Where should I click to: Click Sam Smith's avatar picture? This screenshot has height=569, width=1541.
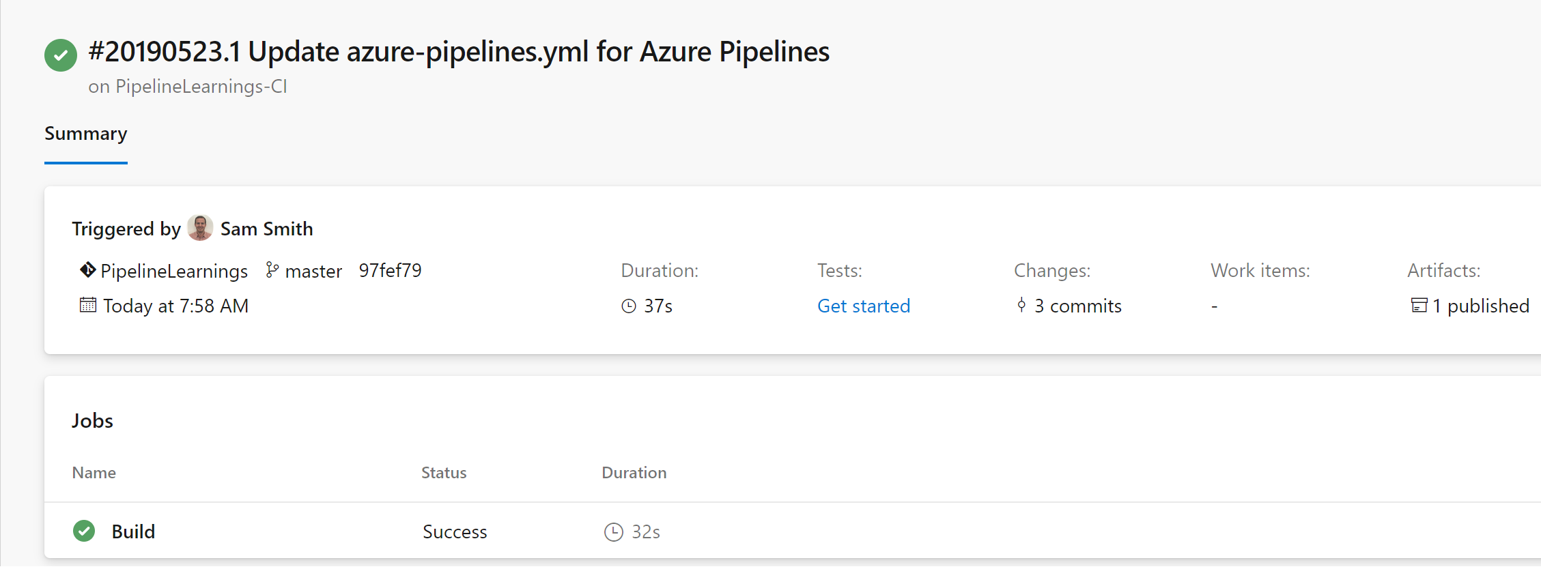pyautogui.click(x=200, y=228)
